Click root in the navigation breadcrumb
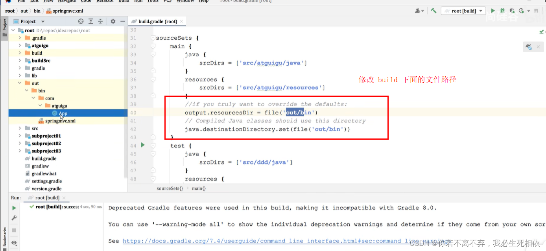The image size is (546, 251). [x=10, y=11]
